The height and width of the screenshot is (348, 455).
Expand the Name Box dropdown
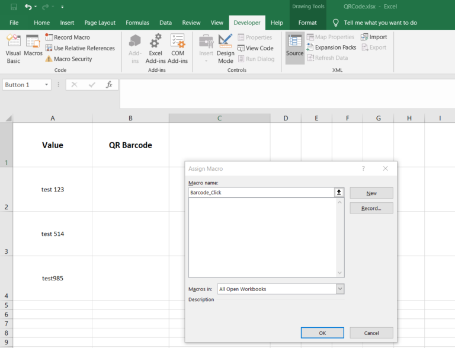tap(47, 85)
